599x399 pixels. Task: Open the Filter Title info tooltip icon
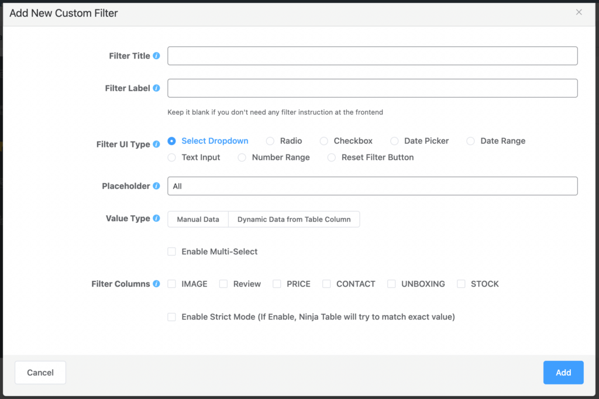pos(157,56)
